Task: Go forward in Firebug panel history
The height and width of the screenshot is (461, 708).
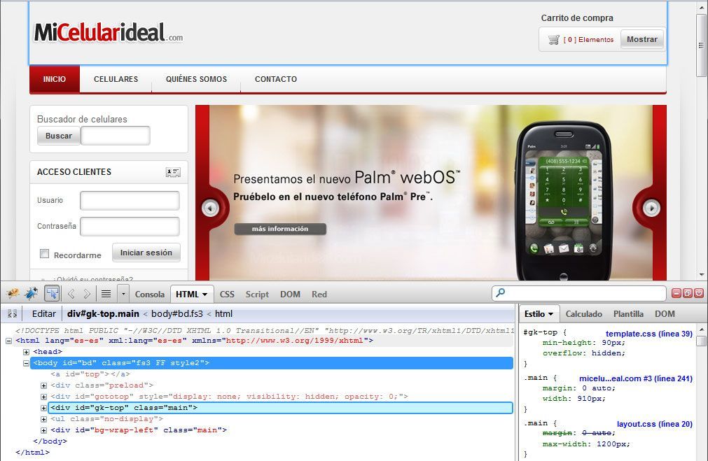Action: click(87, 294)
